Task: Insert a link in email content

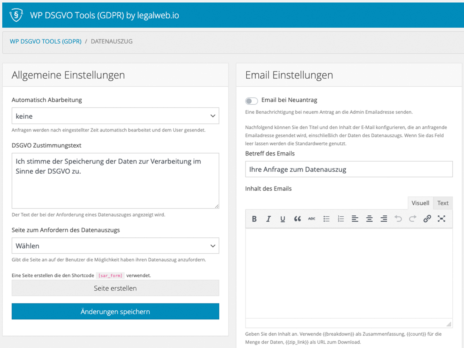Action: click(x=427, y=219)
